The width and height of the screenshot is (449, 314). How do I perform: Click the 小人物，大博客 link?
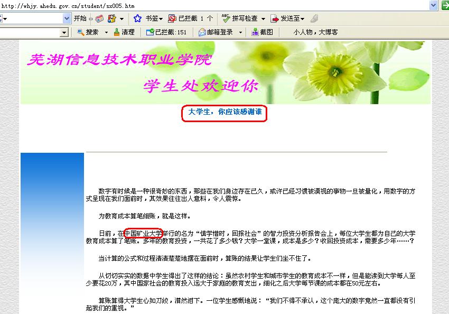click(x=315, y=32)
